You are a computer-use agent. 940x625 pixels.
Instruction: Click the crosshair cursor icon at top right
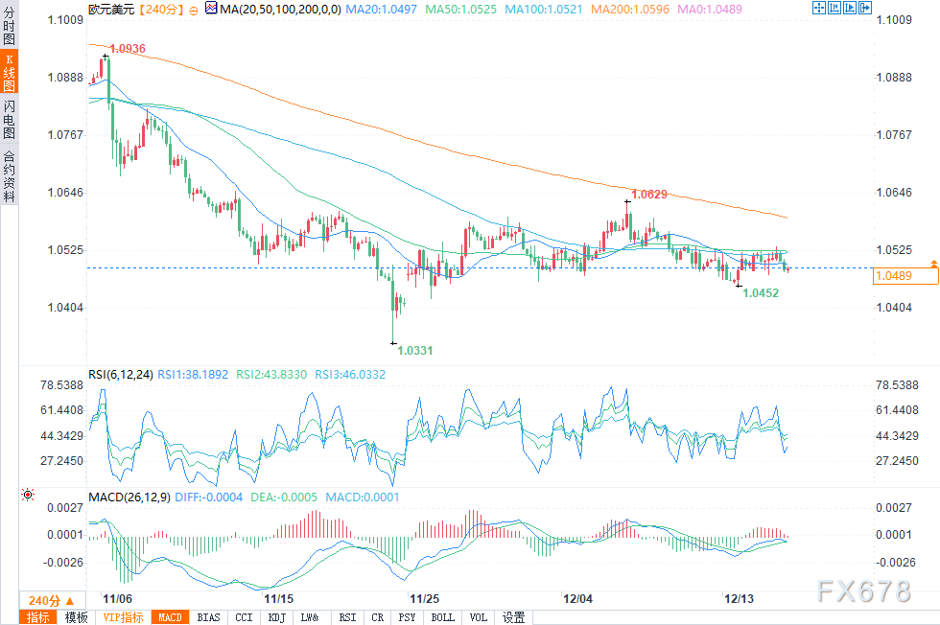(818, 8)
